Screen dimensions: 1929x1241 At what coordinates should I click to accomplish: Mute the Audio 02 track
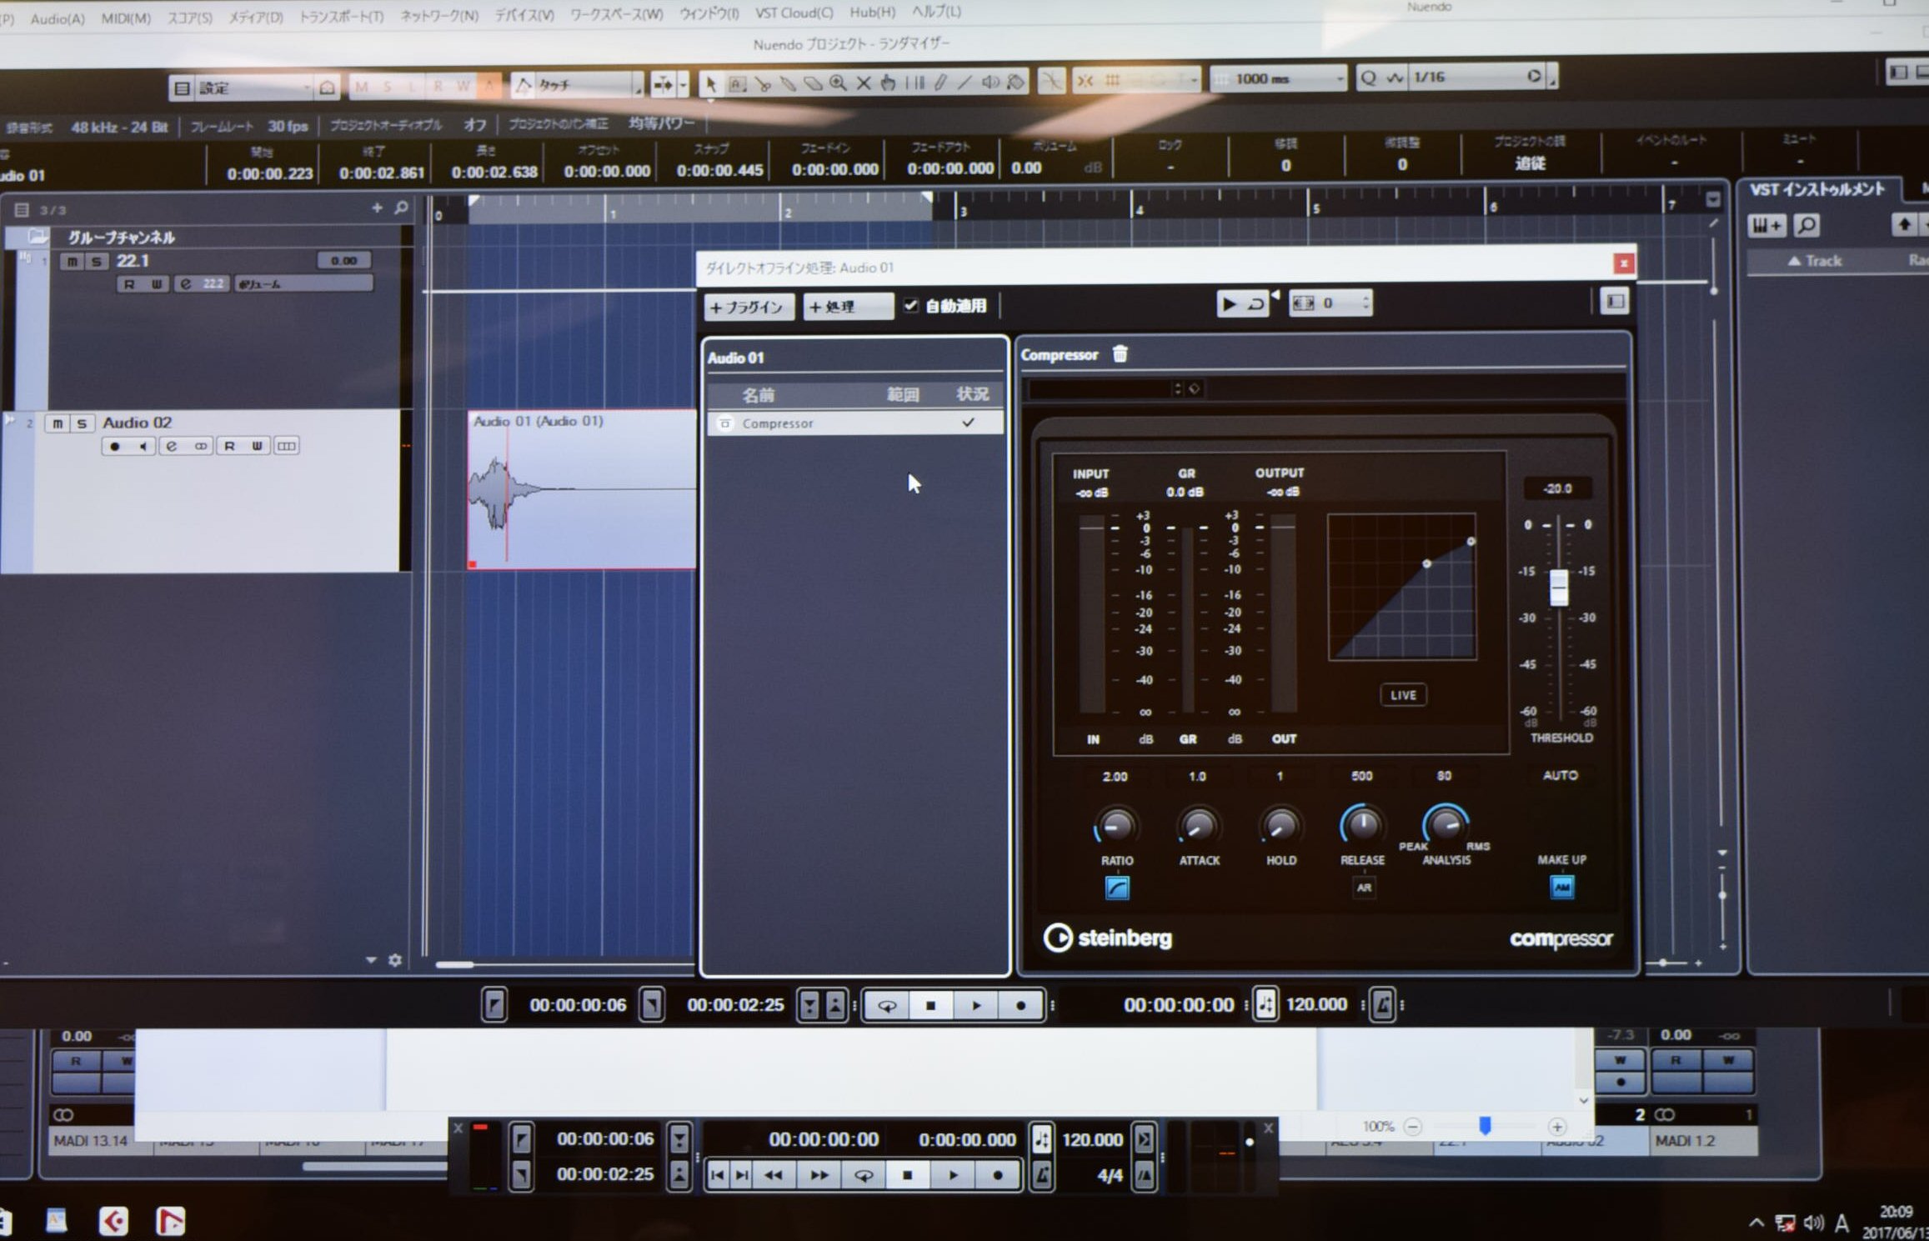pos(57,423)
